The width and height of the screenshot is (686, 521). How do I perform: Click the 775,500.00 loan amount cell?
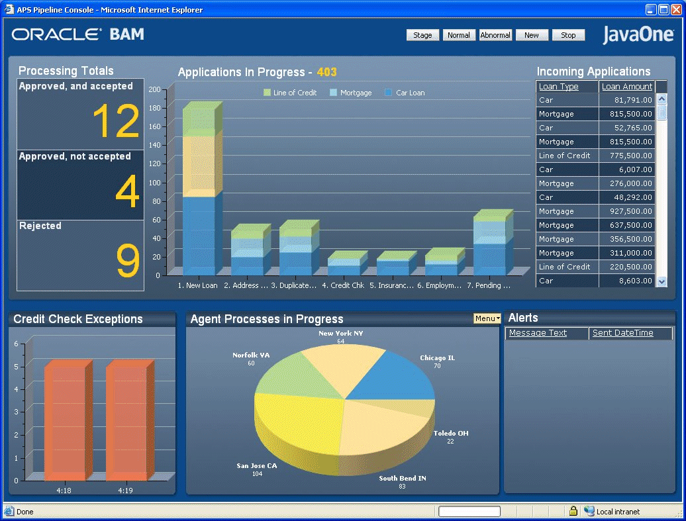point(626,156)
